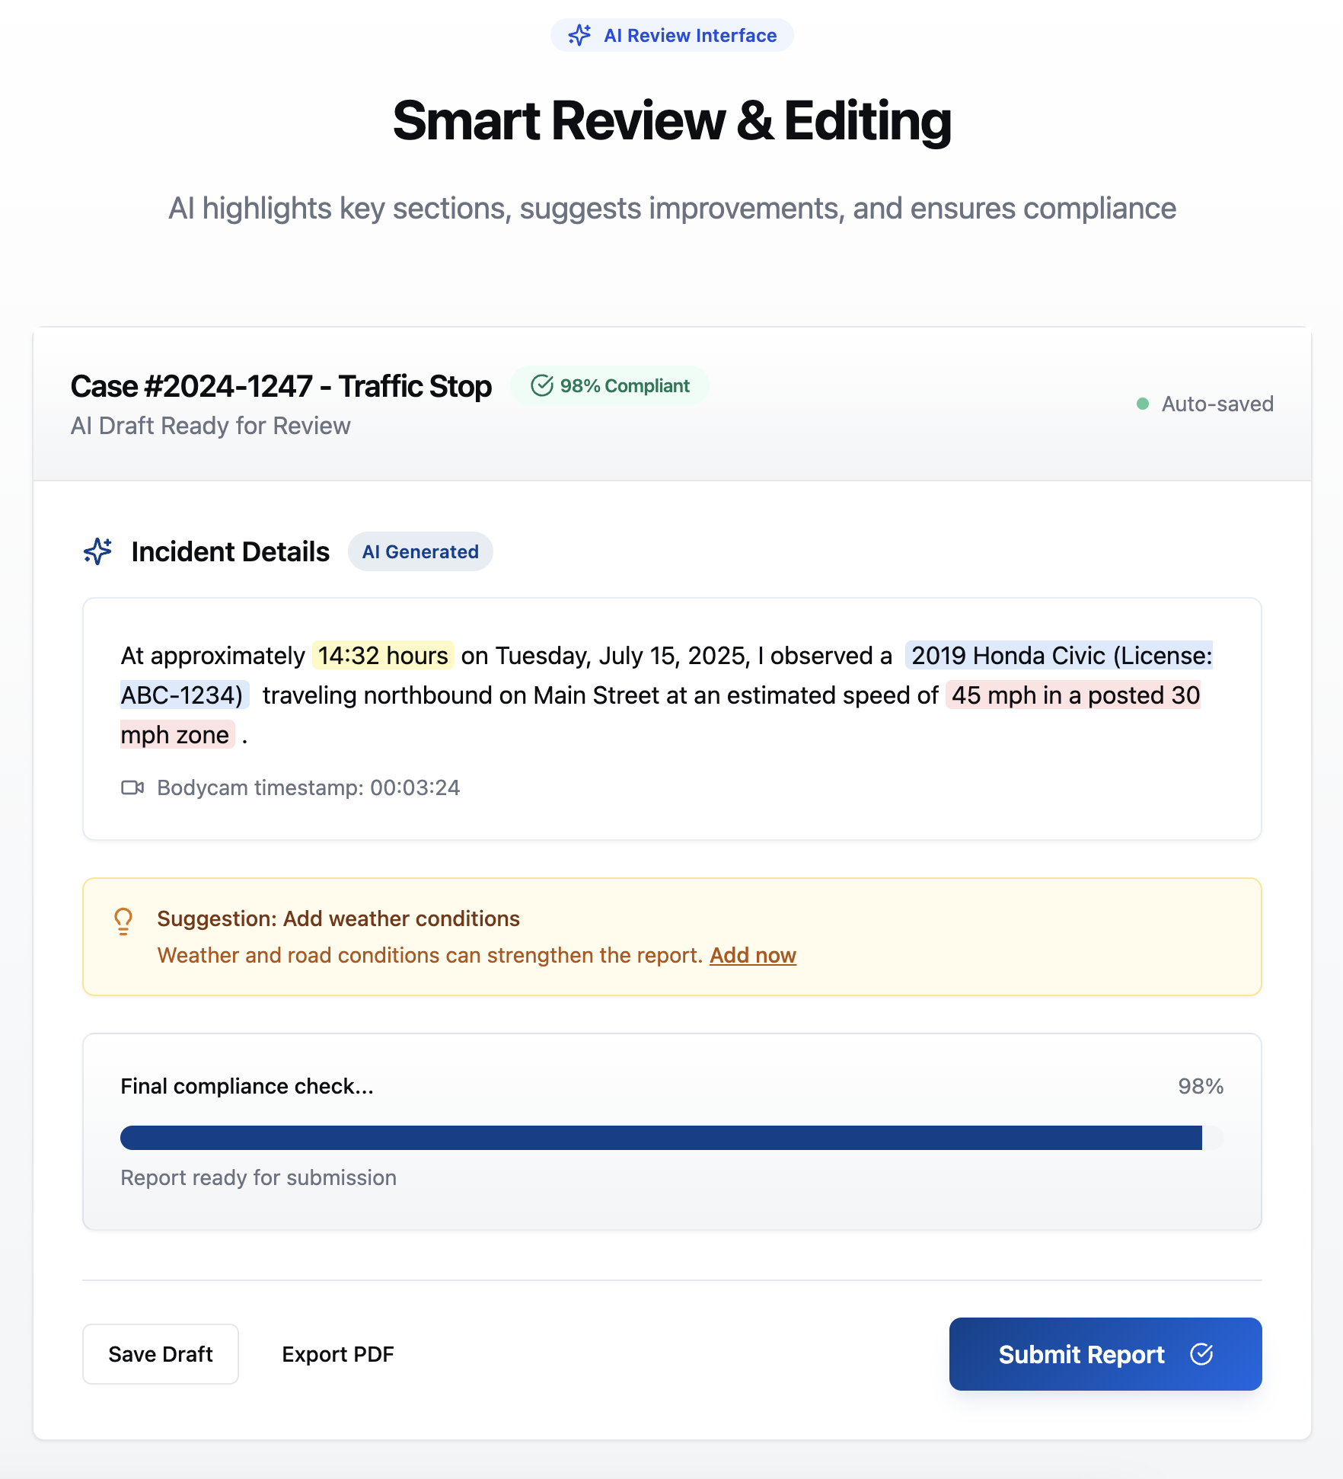Save the report using Save Draft
Screen dimensions: 1343x1479
click(161, 1354)
